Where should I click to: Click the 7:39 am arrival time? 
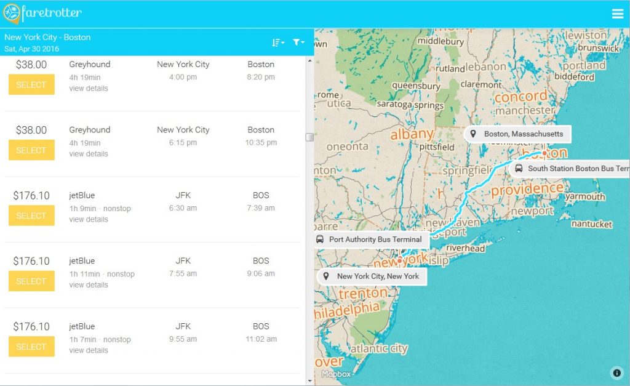click(x=261, y=208)
